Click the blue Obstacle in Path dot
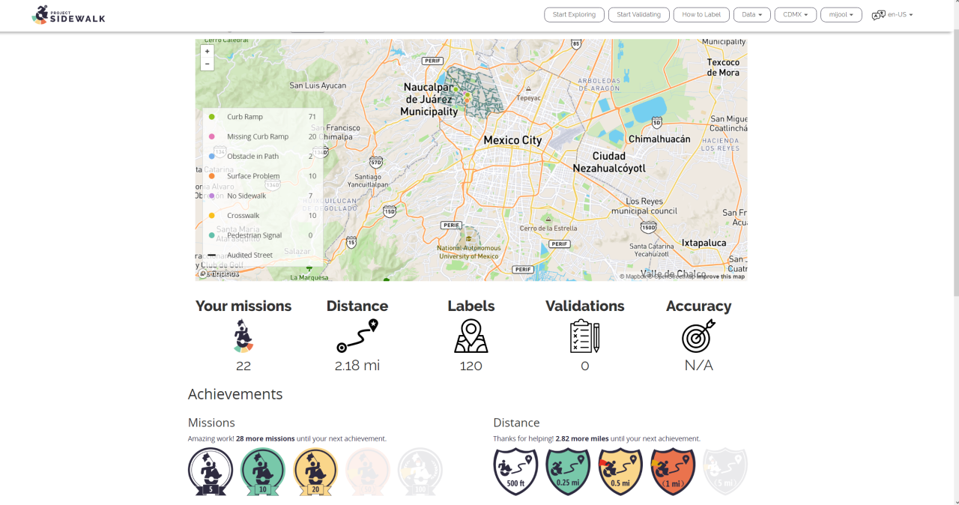Image resolution: width=959 pixels, height=505 pixels. (212, 156)
